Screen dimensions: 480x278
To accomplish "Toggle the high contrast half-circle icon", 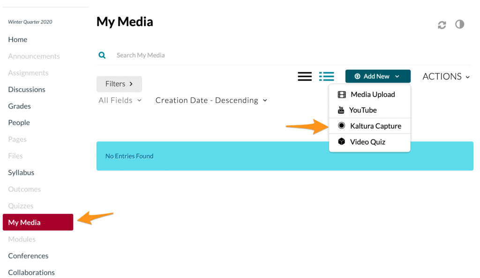I will 459,24.
